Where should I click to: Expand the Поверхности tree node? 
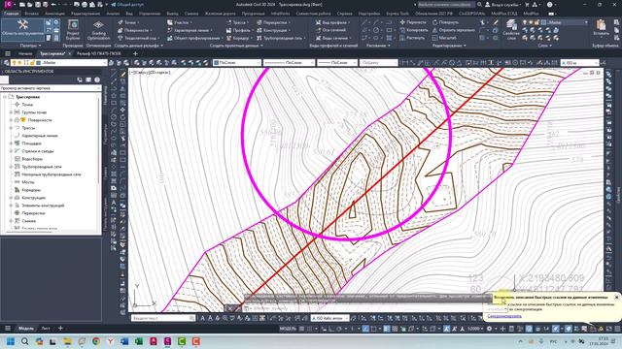[x=11, y=120]
